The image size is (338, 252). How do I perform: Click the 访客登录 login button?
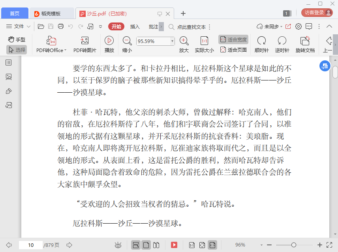[x=317, y=13]
